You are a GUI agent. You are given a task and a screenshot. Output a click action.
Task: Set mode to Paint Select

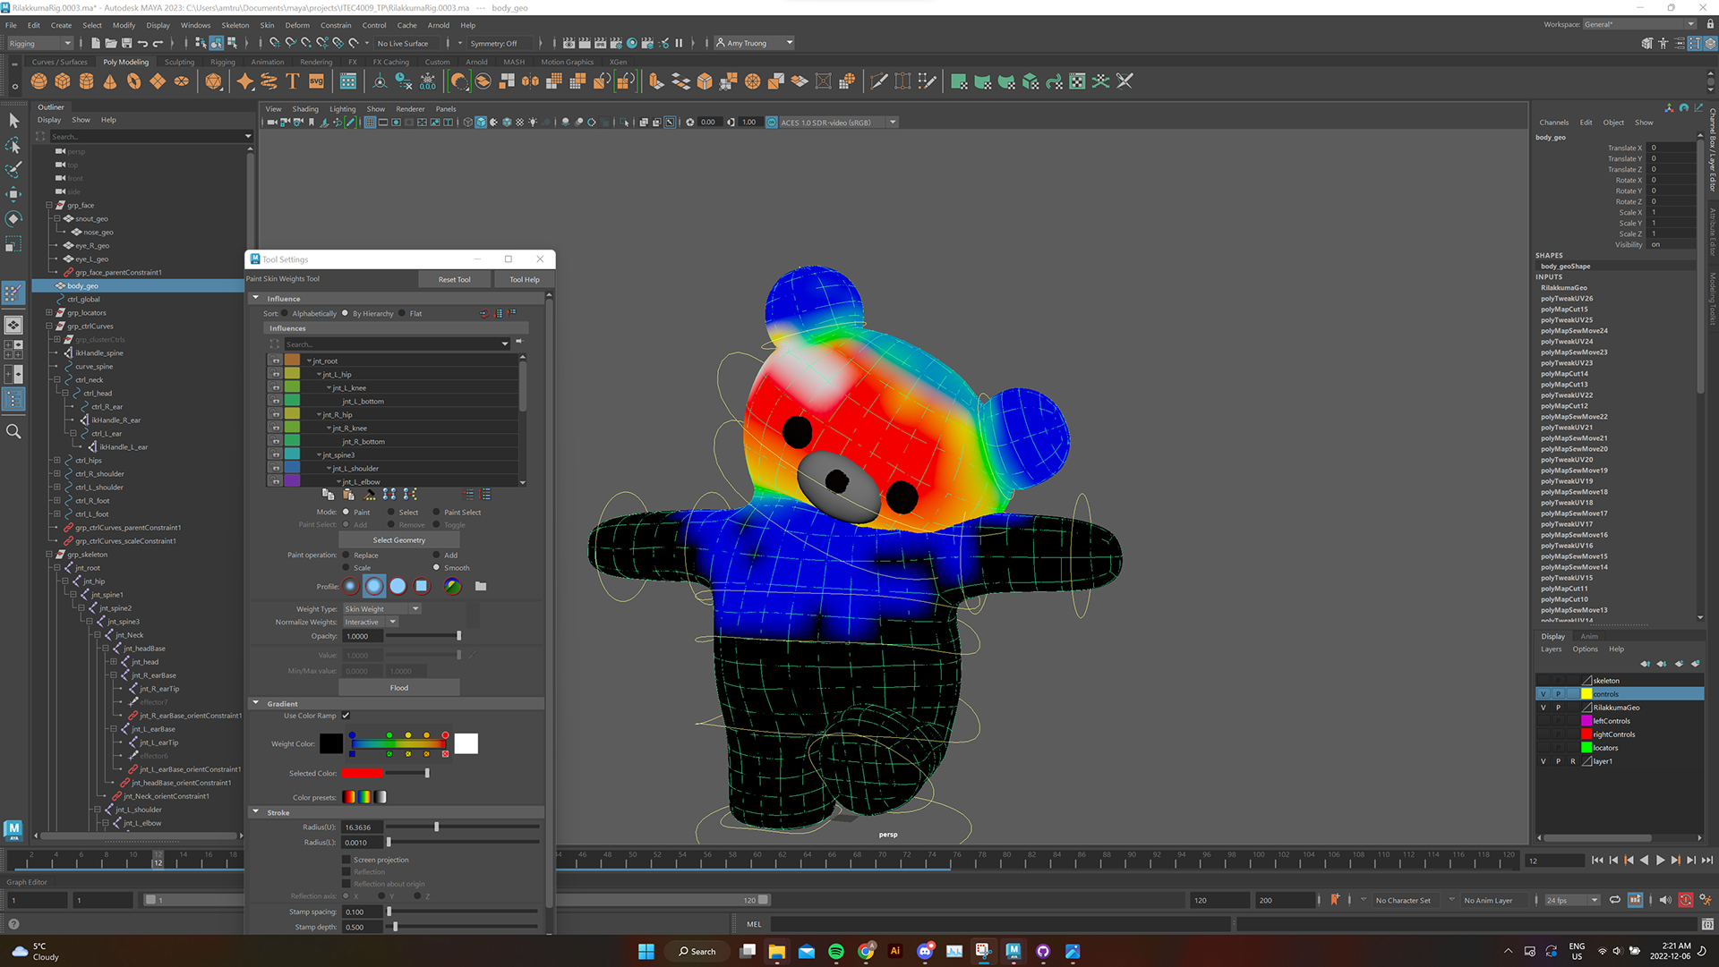click(x=436, y=513)
